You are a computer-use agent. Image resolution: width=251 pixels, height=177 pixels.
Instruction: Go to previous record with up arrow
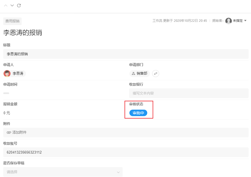[6, 6]
